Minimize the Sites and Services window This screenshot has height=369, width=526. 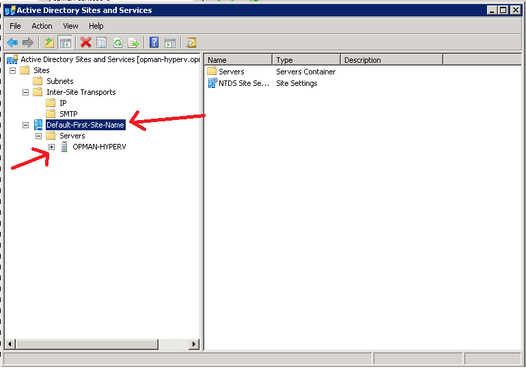492,10
